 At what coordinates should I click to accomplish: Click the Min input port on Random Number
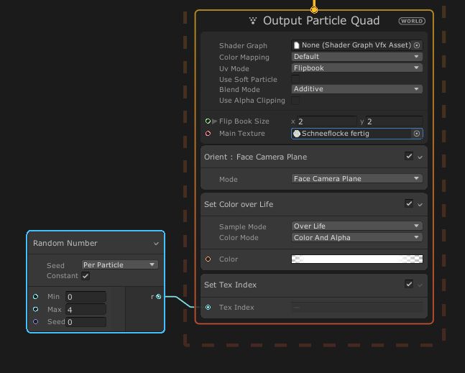click(x=35, y=297)
